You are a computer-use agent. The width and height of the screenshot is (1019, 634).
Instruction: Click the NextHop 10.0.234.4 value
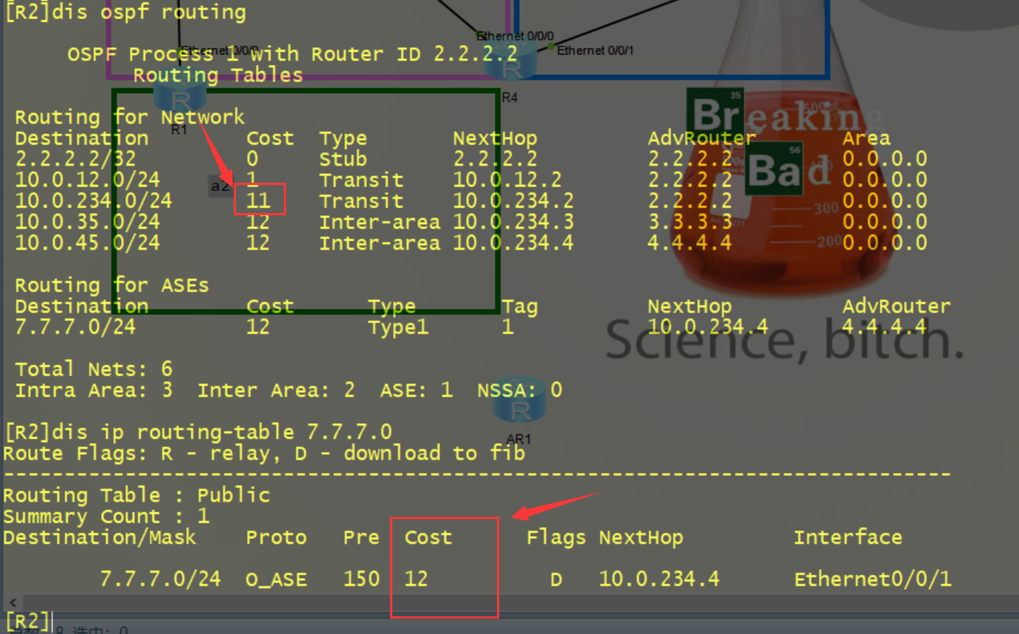click(658, 579)
